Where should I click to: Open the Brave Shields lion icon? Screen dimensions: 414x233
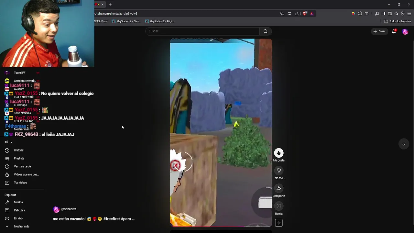305,14
